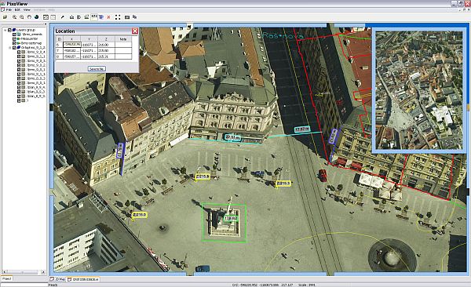Switch to the oblique image tab beside 2D Map
This screenshot has width=471, height=287.
coord(83,279)
